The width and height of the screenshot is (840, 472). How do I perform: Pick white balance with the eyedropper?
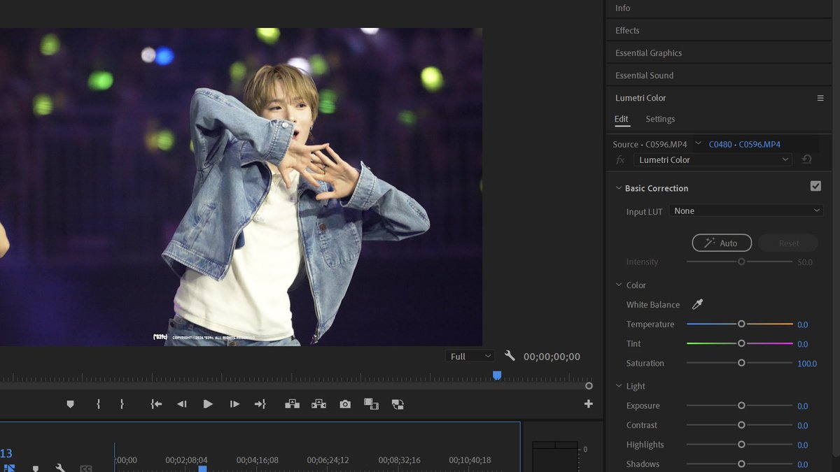coord(697,304)
